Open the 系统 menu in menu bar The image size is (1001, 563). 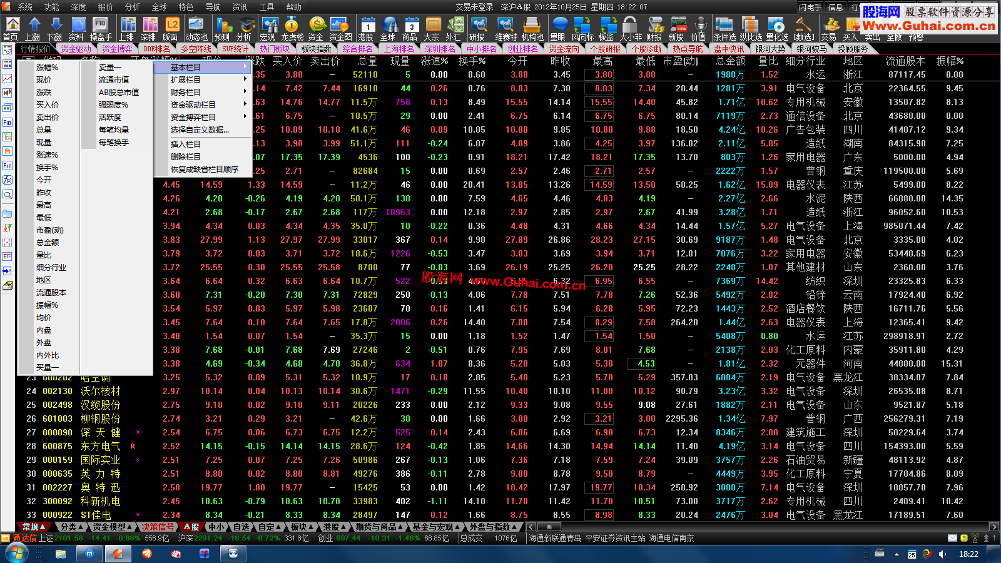pyautogui.click(x=25, y=7)
